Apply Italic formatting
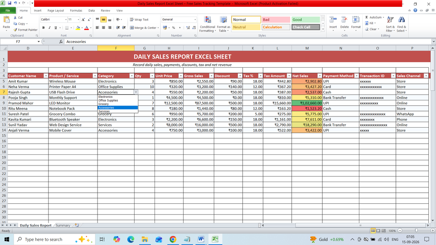 pos(49,28)
